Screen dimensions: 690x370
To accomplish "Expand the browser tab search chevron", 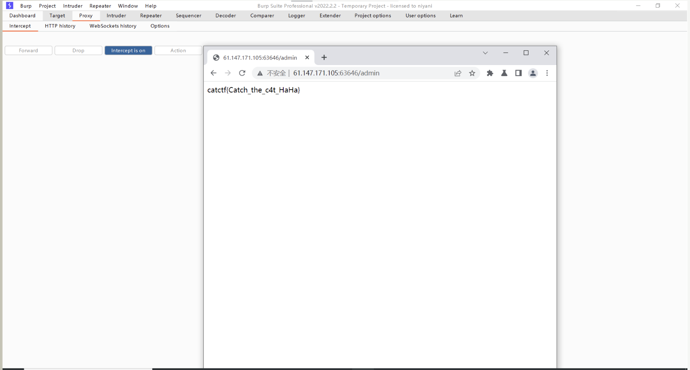I will 485,53.
